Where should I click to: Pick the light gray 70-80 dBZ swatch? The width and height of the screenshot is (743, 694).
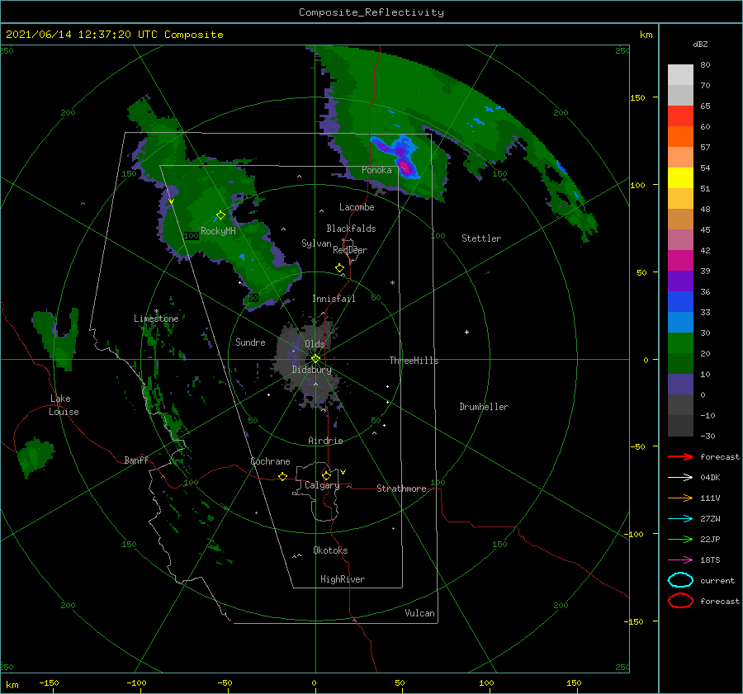pos(680,75)
